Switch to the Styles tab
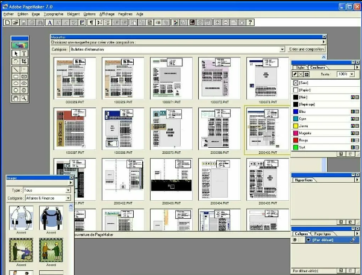This screenshot has height=275, width=362. tap(300, 68)
